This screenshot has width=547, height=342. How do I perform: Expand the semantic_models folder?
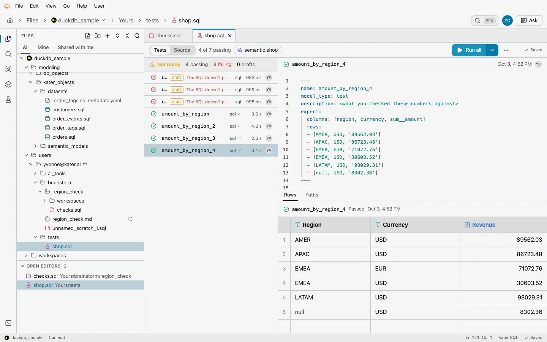pos(35,146)
